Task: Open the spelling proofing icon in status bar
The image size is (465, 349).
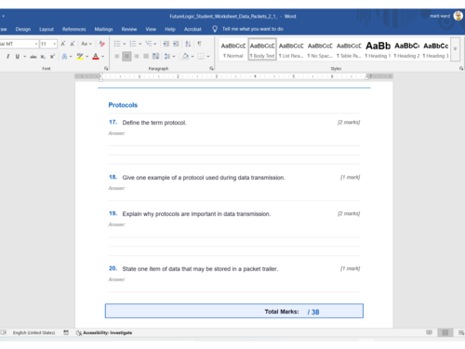Action: coord(4,332)
